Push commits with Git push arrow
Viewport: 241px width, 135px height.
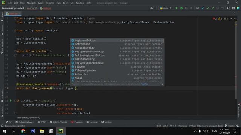click(212, 8)
